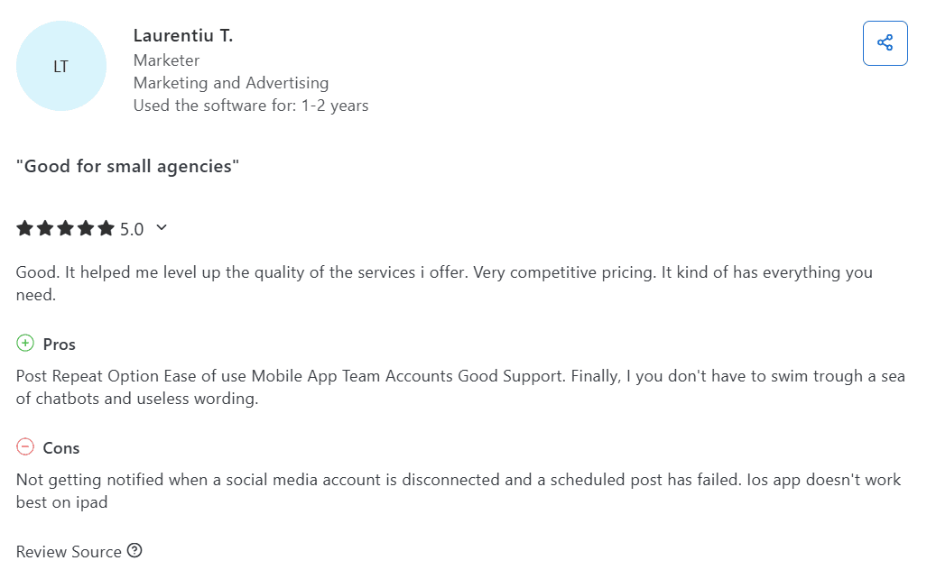Click the red minus Cons icon
Screen dimensions: 927x579
coord(25,447)
